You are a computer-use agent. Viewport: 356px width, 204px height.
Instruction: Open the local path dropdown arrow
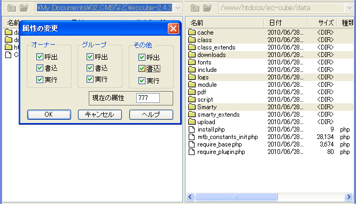(178, 8)
